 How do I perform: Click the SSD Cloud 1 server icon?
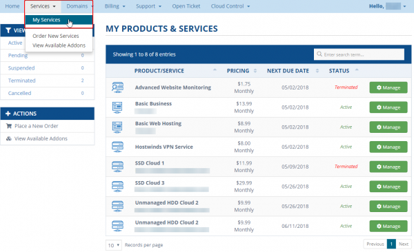117,167
